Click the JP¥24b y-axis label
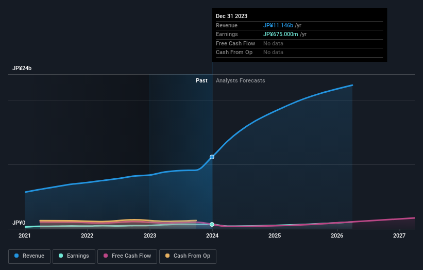 tap(22, 68)
